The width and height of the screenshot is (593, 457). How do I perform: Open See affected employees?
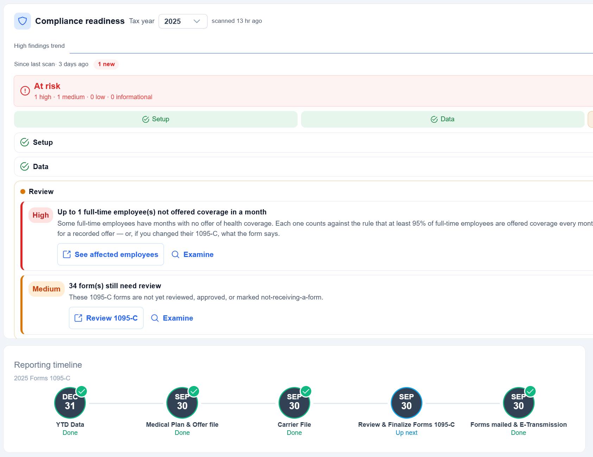coord(110,255)
